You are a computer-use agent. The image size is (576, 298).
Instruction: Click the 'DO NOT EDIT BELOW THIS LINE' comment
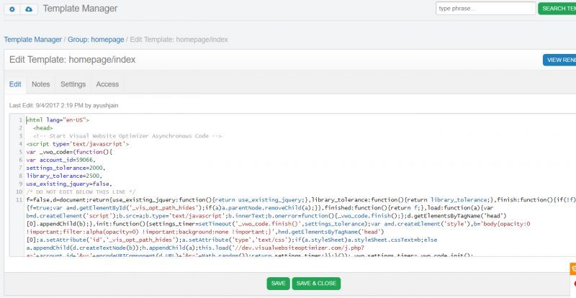[81, 191]
